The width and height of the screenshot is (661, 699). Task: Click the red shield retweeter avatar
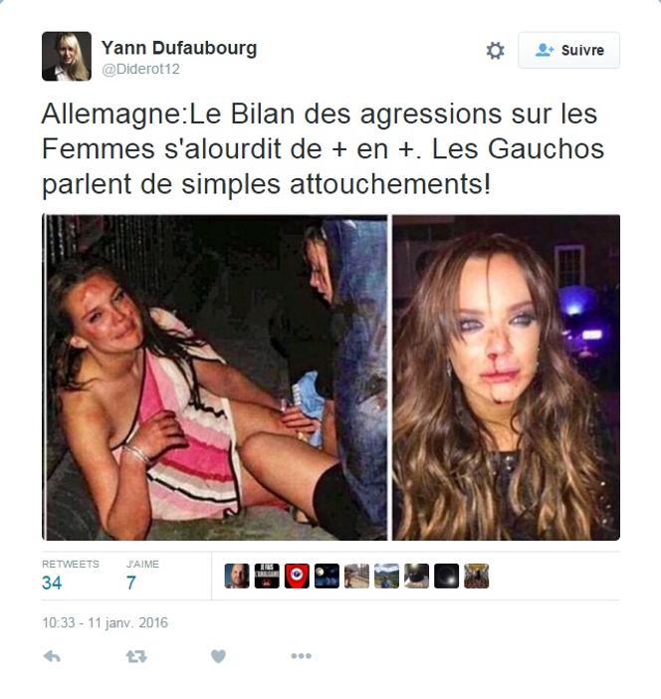coord(297,576)
